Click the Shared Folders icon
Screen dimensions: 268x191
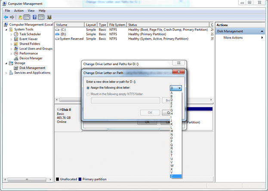coord(16,44)
